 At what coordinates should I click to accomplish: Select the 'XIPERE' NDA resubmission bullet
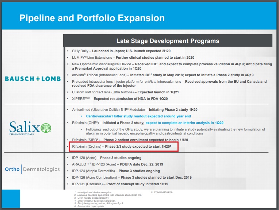[x=120, y=99]
